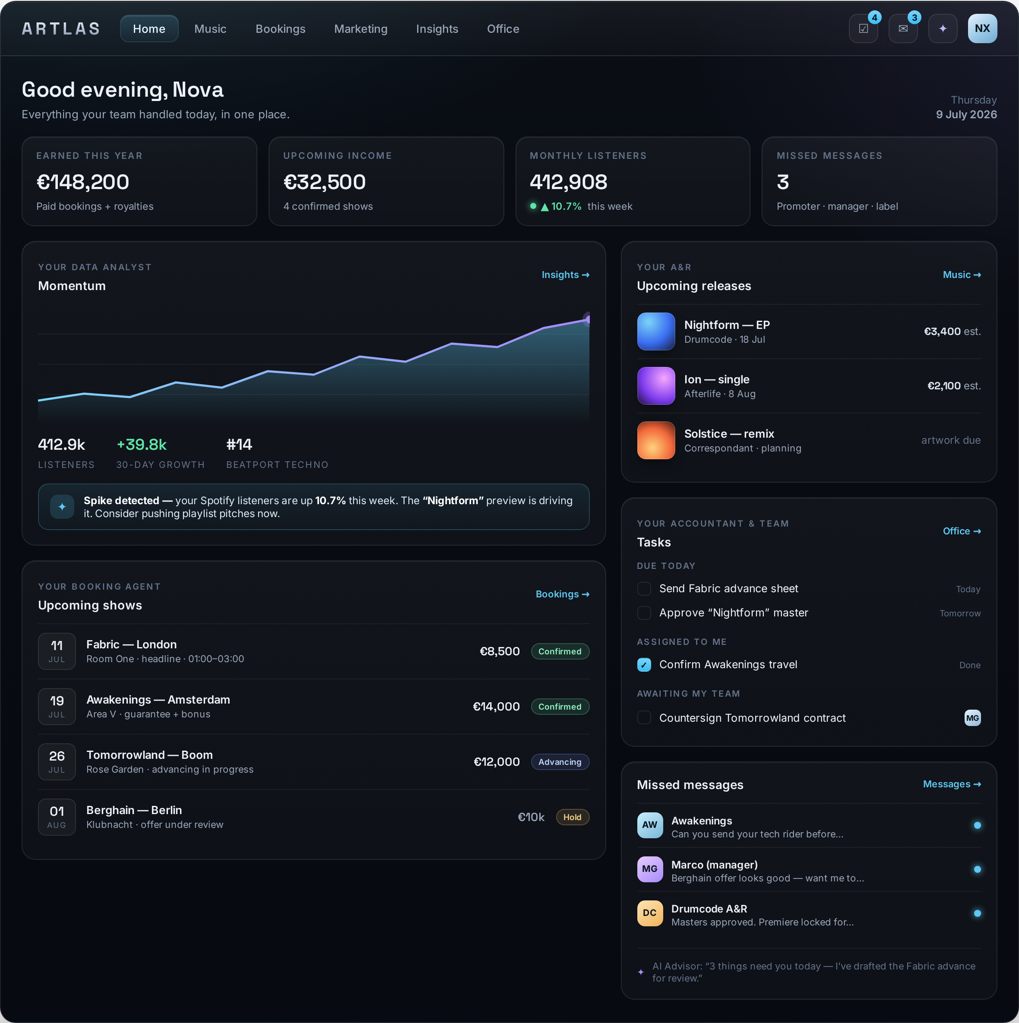Click the "+39.8k" 30-day growth value

[142, 444]
